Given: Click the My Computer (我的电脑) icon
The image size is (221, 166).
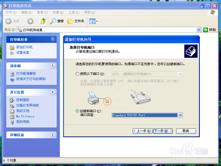Looking at the screenshot, I should pyautogui.click(x=12, y=122).
